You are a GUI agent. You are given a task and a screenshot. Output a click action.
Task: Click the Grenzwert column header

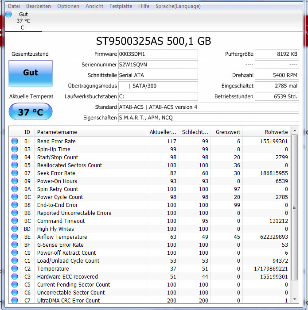(x=227, y=132)
